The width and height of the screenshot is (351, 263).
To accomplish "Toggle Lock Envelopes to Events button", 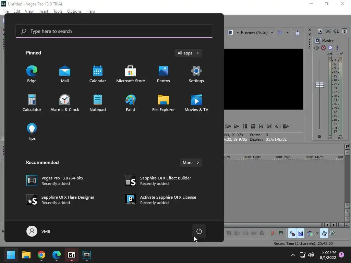I will 324,233.
